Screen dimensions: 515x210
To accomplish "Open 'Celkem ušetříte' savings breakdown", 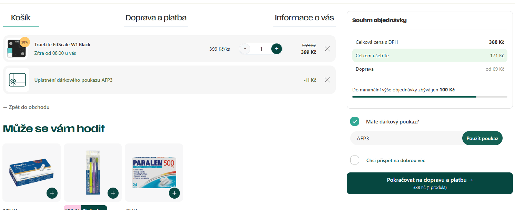I will pyautogui.click(x=430, y=56).
